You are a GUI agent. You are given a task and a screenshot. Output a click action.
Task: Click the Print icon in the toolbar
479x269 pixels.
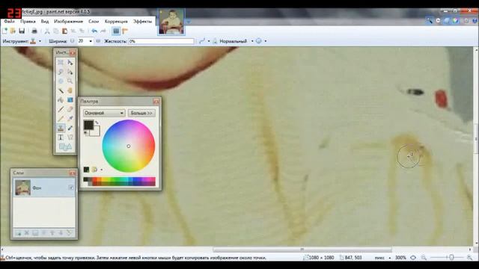tap(34, 31)
